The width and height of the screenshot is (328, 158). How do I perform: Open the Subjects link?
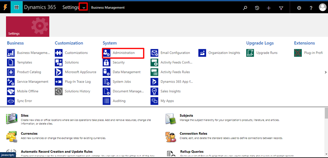186,115
